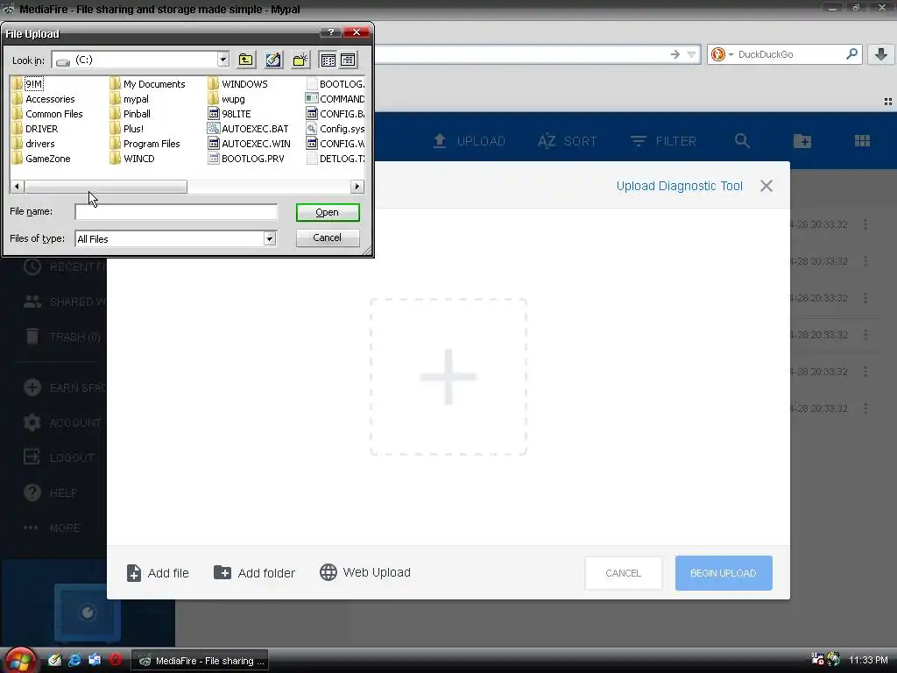The height and width of the screenshot is (673, 897).
Task: Click HELP in MediaFire sidebar
Action: pyautogui.click(x=50, y=492)
